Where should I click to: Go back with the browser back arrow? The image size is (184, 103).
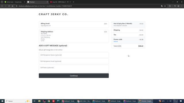click(2, 6)
